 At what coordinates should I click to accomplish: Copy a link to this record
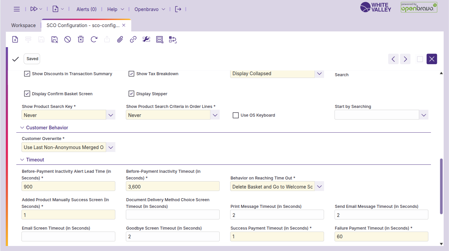click(133, 39)
